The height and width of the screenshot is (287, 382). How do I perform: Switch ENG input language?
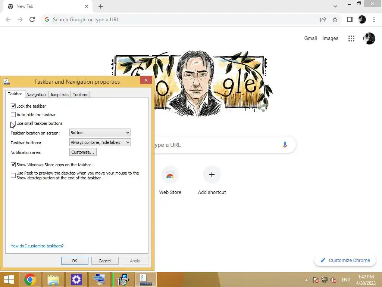tap(346, 280)
